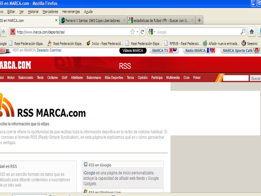The width and height of the screenshot is (261, 196).
Task: Click the Radio MARCA button
Action: pos(199,51)
